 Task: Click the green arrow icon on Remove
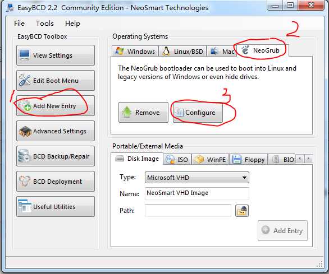coord(126,112)
